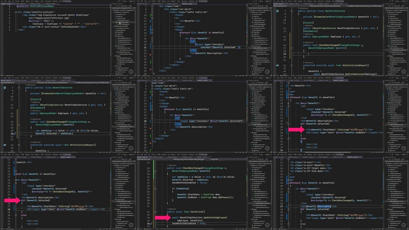
Task: Open the Bethanys.Hrm.Client project dropdown in GetForEmployee window
Action: (291, 6)
